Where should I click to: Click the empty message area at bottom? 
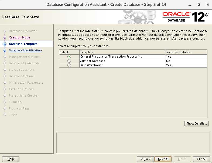coord(133,143)
